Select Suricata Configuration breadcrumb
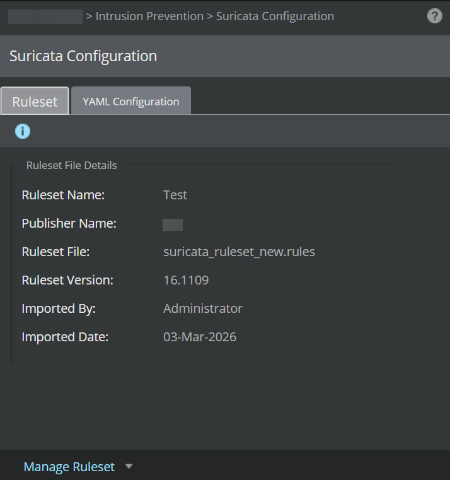450x480 pixels. click(x=275, y=16)
